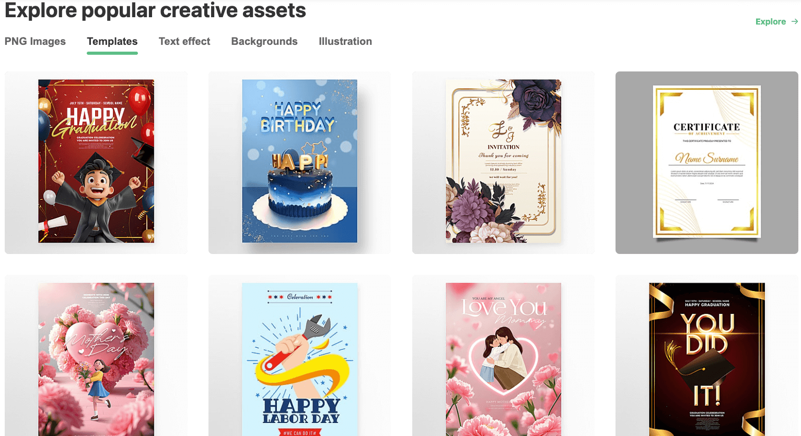Switch to the Backgrounds tab
The width and height of the screenshot is (801, 436).
(x=264, y=41)
